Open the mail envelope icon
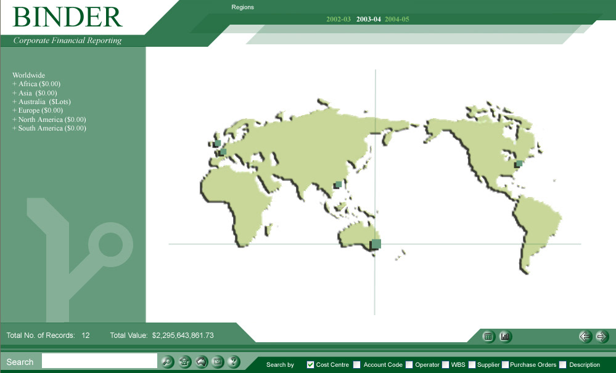The width and height of the screenshot is (616, 373). (218, 362)
